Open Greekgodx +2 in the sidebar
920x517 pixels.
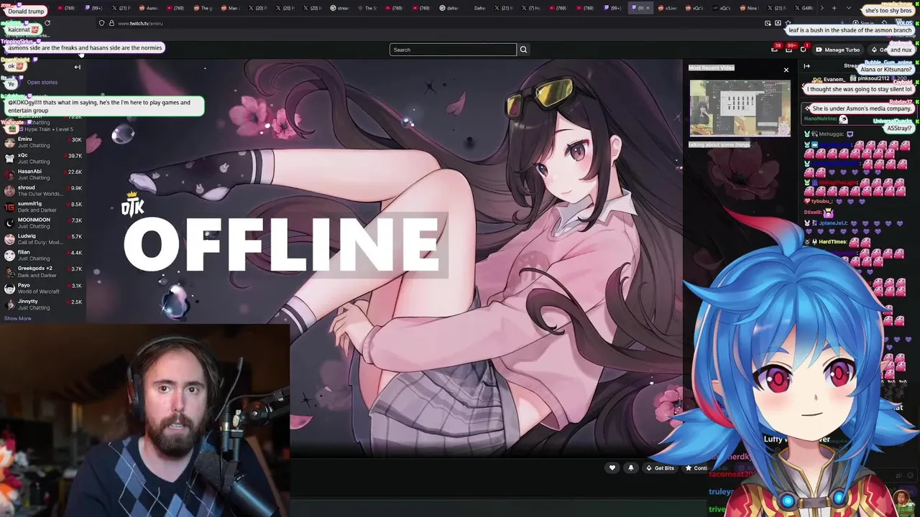43,271
